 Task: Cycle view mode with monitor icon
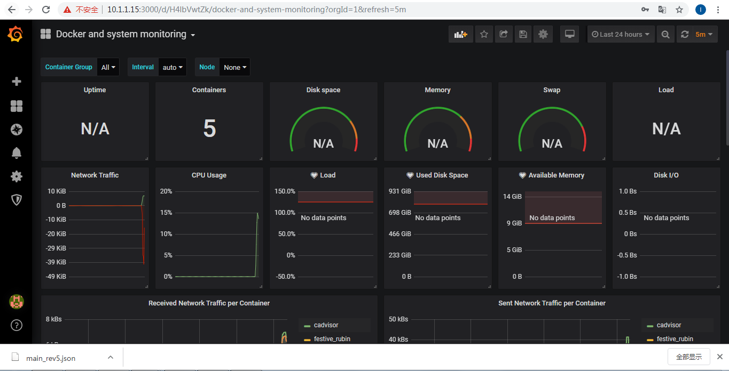[570, 34]
